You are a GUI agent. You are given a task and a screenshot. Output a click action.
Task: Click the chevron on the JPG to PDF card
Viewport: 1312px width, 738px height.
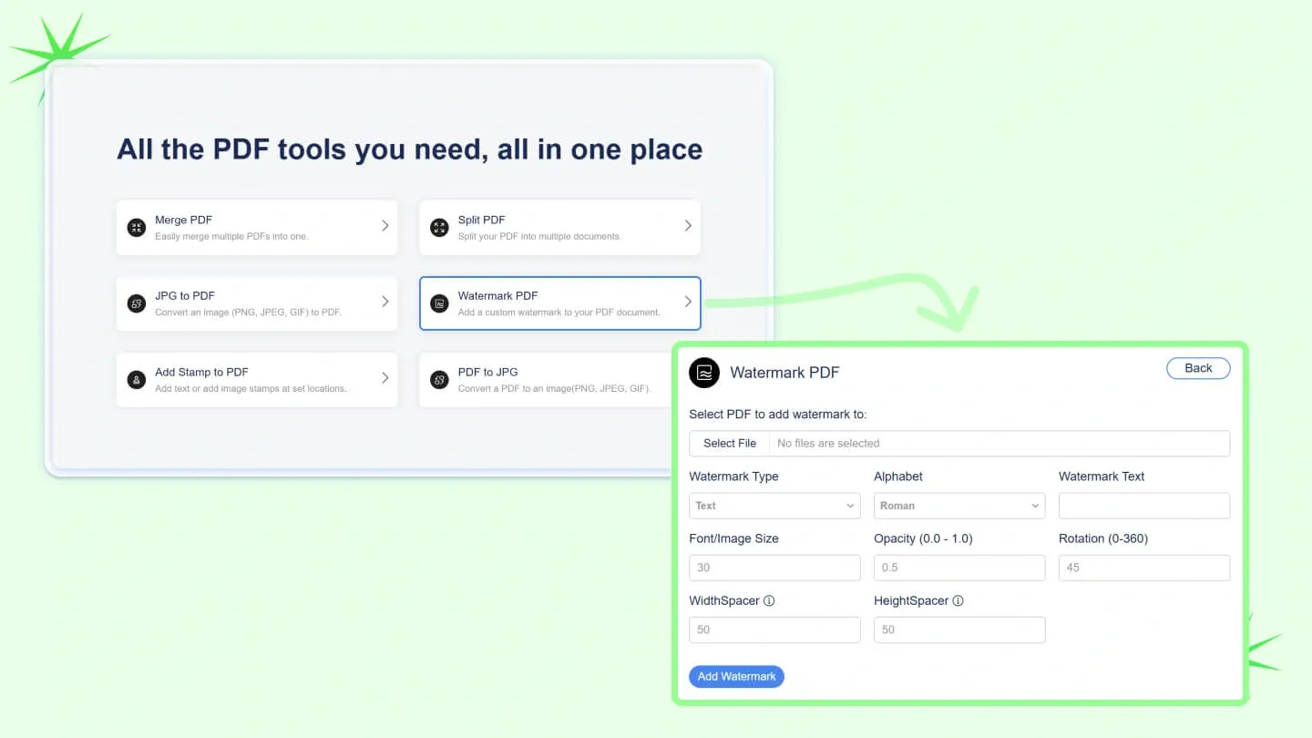tap(384, 302)
